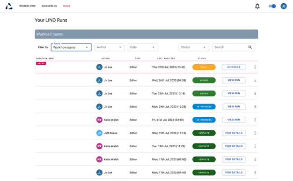The width and height of the screenshot is (293, 181).
Task: Open the JL user profile avatar
Action: [284, 6]
